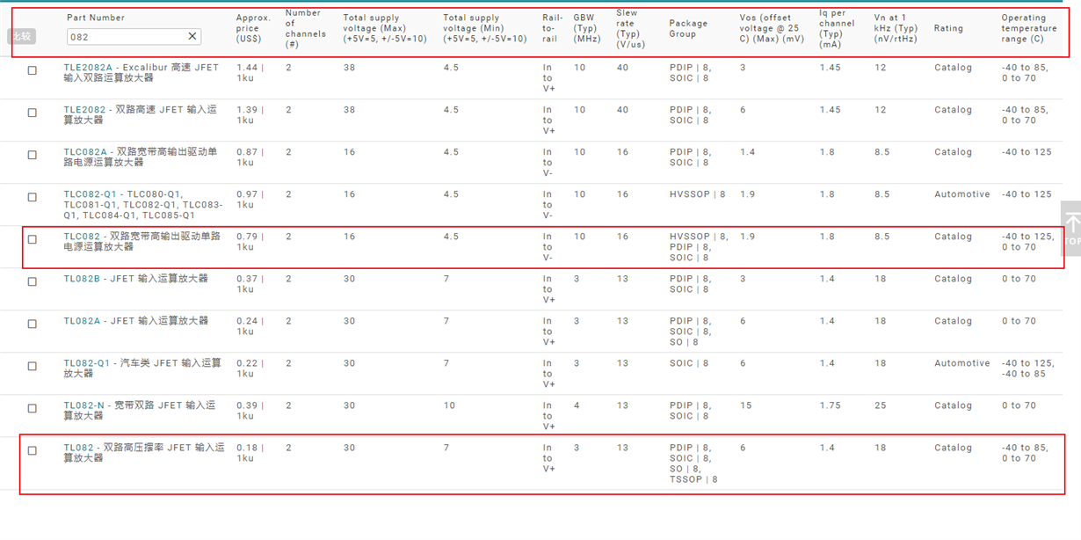Check the TLC082A row checkbox
1081x540 pixels.
[x=33, y=155]
